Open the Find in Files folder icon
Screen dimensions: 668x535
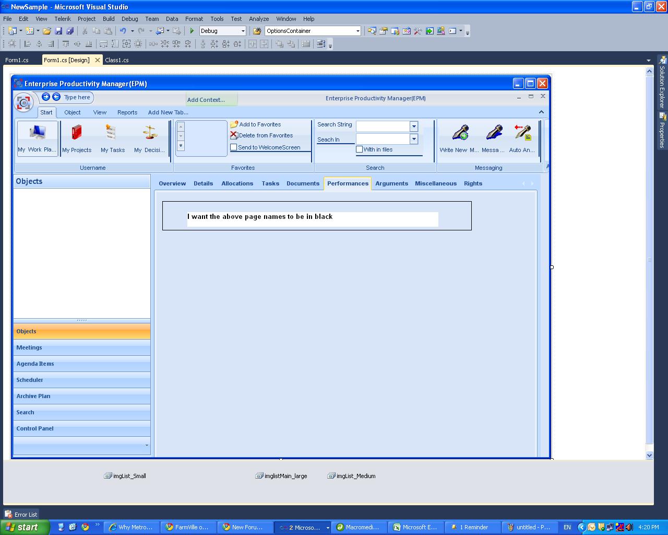coord(257,31)
